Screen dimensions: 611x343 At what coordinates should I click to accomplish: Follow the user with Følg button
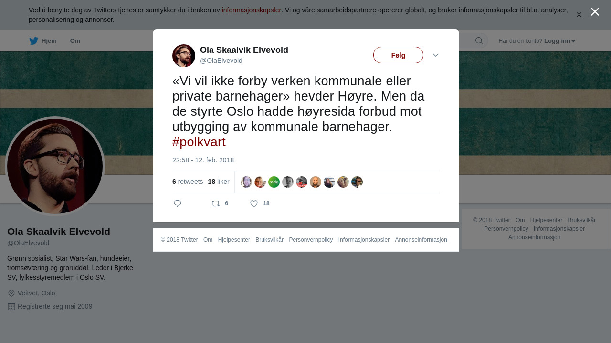pos(398,55)
